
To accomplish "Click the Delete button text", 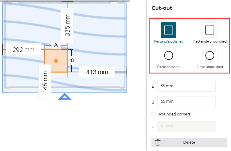I will click(x=189, y=142).
